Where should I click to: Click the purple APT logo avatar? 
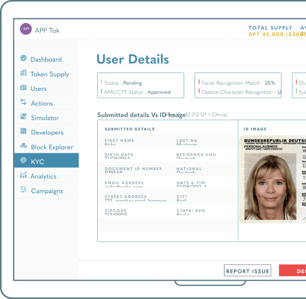pyautogui.click(x=26, y=29)
